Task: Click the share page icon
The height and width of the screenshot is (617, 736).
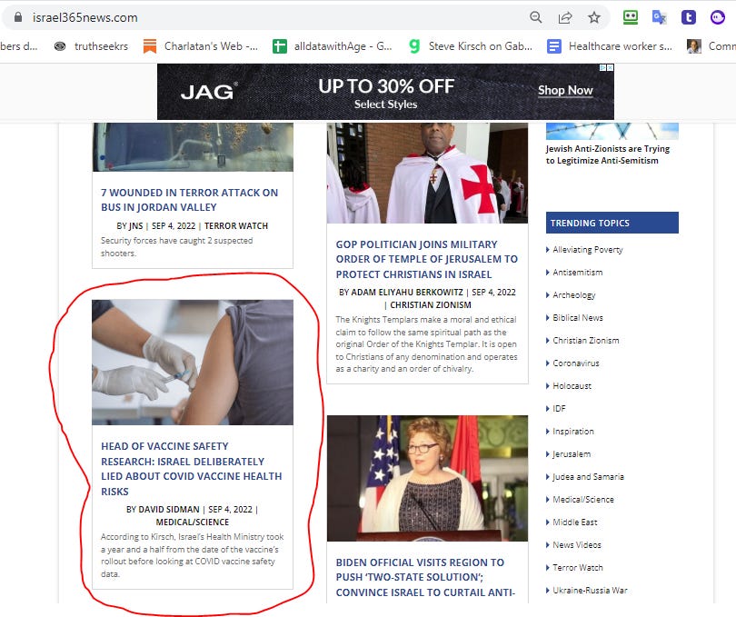Action: [565, 18]
